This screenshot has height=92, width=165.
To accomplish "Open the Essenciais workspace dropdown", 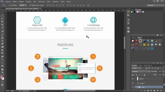I will 155,5.
